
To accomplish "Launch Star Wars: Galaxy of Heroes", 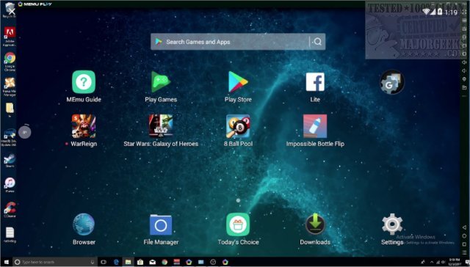I will (x=161, y=126).
